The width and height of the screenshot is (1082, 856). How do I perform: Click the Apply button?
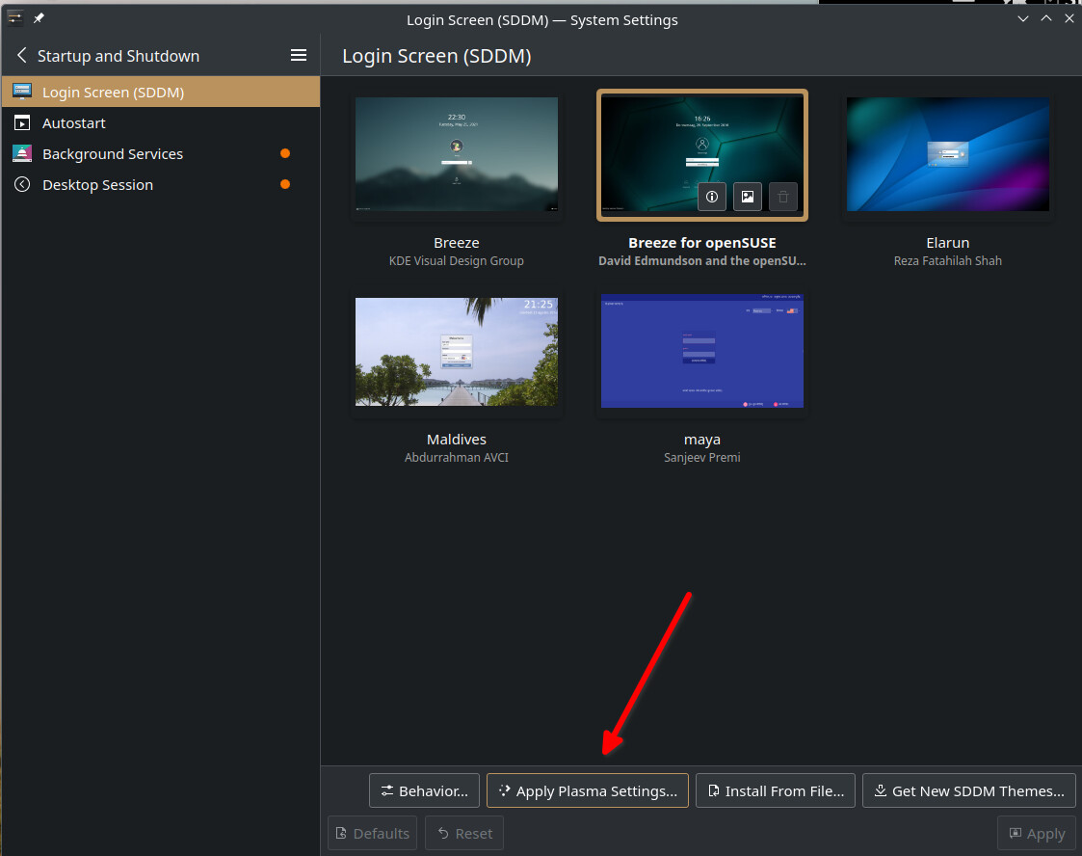coord(1037,833)
